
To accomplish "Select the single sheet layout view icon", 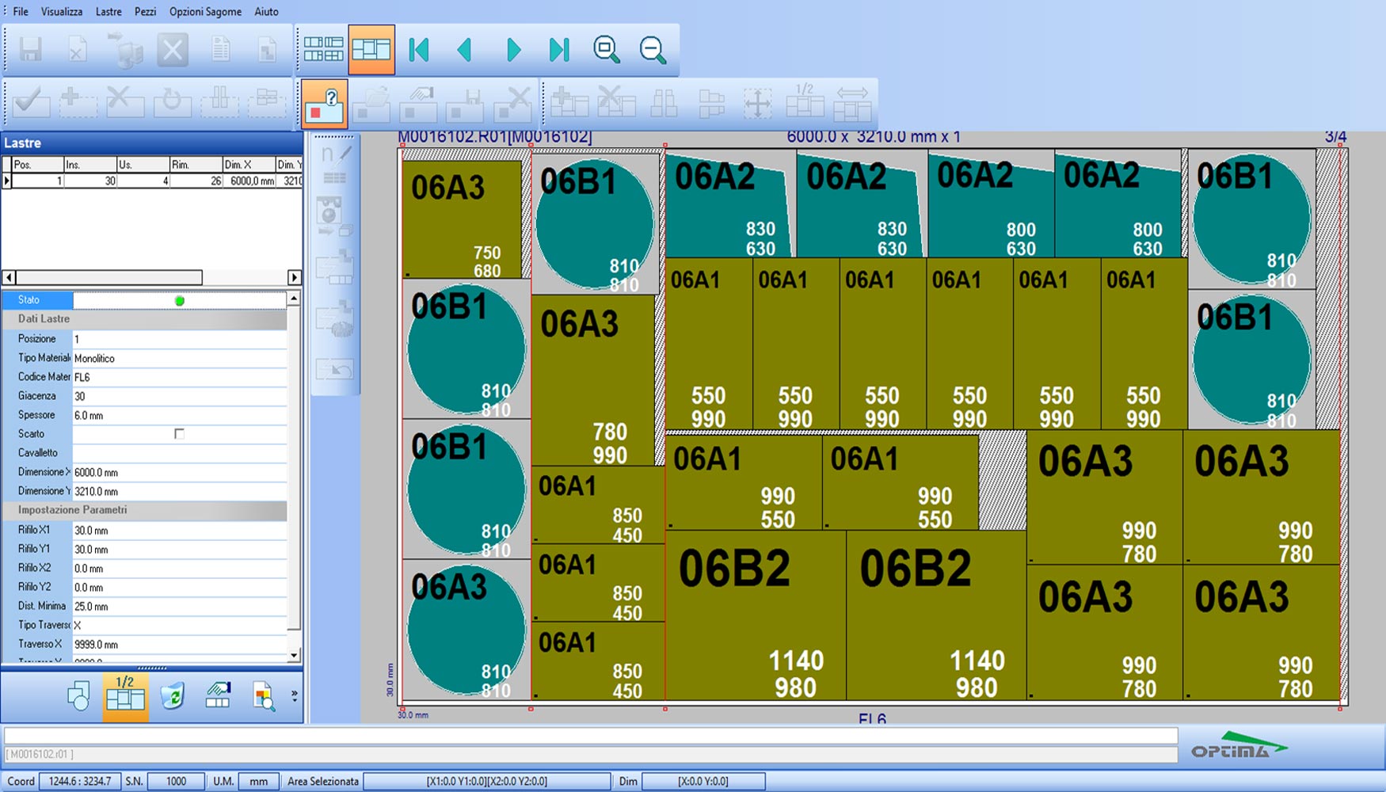I will (x=371, y=50).
